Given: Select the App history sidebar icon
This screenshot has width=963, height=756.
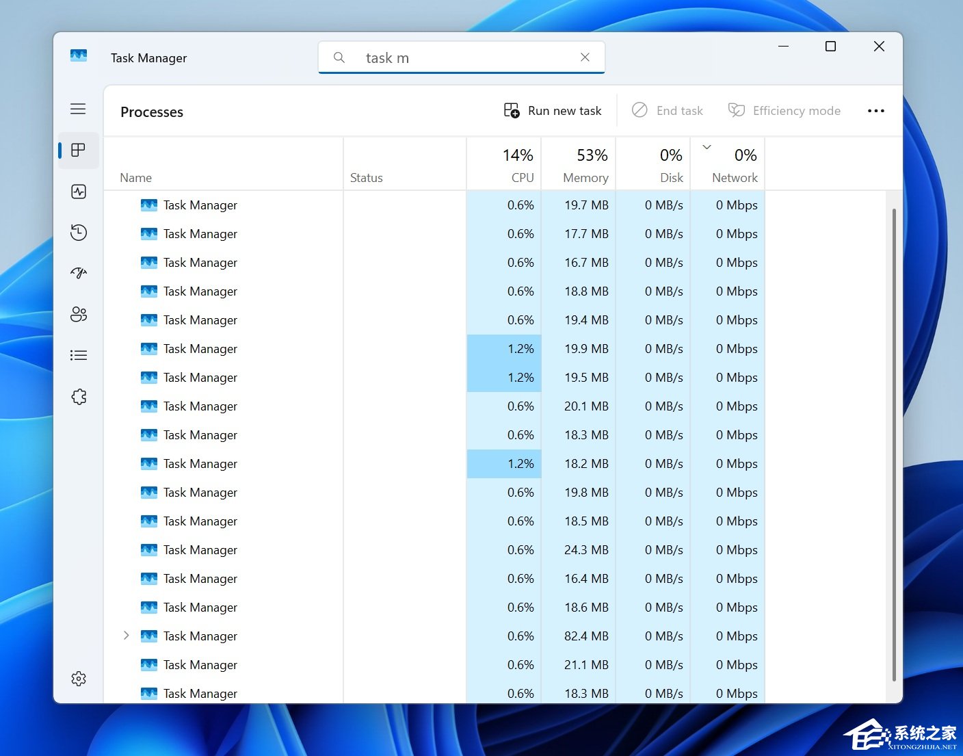Looking at the screenshot, I should 78,233.
